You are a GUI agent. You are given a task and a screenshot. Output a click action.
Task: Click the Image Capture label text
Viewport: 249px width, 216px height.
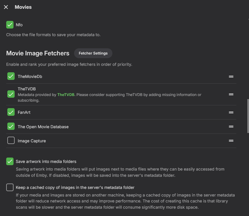click(32, 141)
